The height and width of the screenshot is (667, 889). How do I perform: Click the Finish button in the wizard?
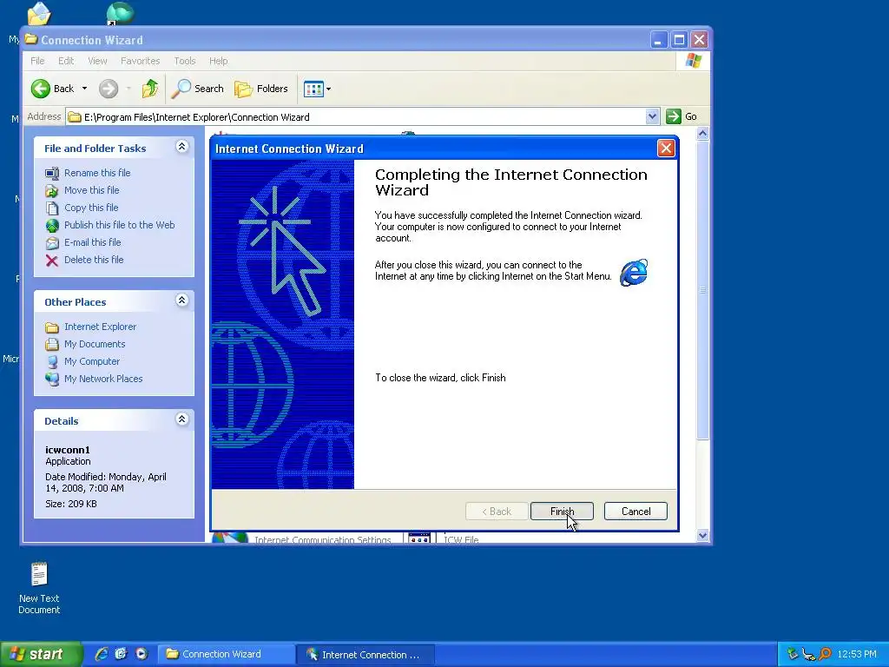562,511
